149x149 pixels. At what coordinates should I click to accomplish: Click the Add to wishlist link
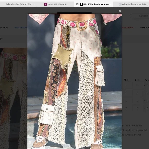point(134,126)
